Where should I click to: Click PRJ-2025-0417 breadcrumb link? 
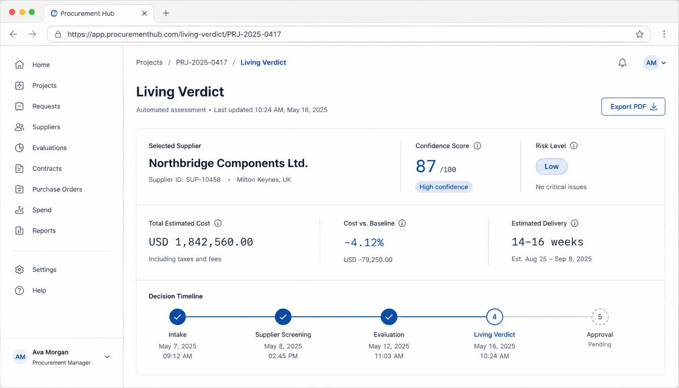202,63
